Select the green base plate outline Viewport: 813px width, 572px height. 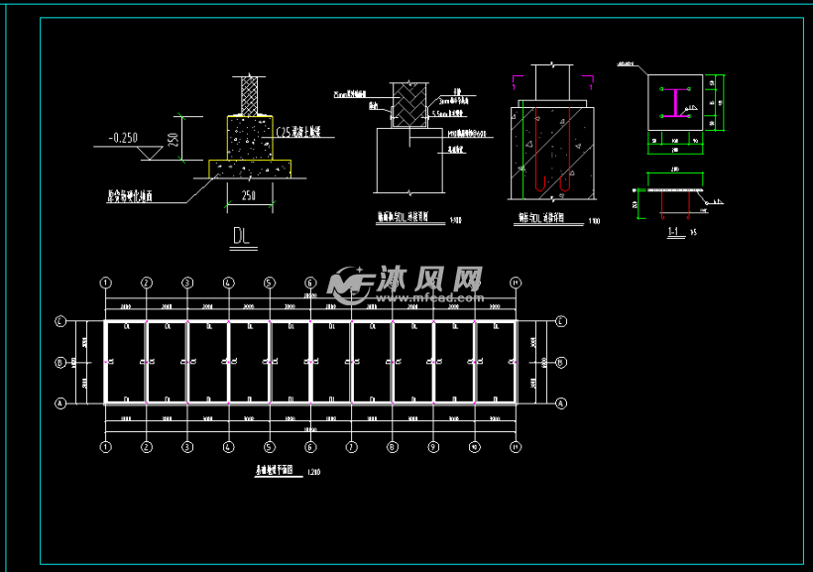(x=675, y=102)
